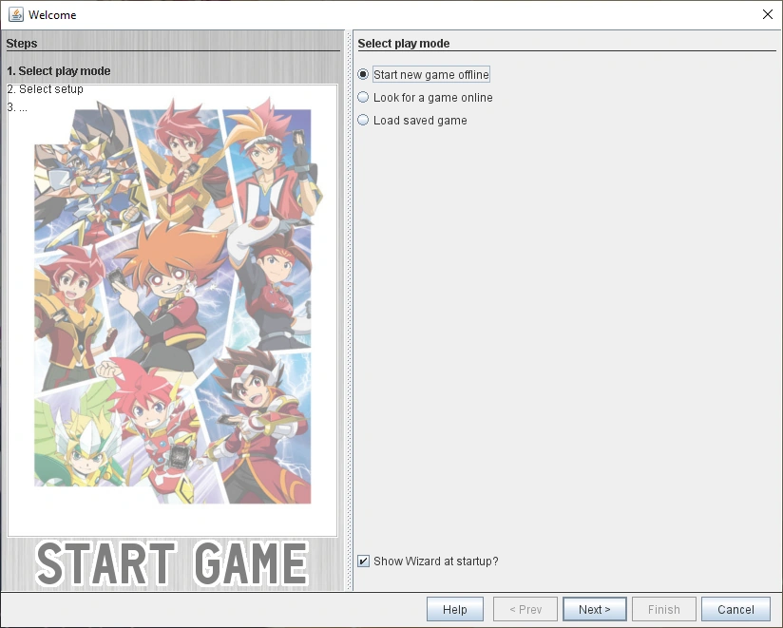Choose Load saved game radio button

click(363, 121)
